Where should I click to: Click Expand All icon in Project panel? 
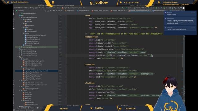(x=48, y=11)
